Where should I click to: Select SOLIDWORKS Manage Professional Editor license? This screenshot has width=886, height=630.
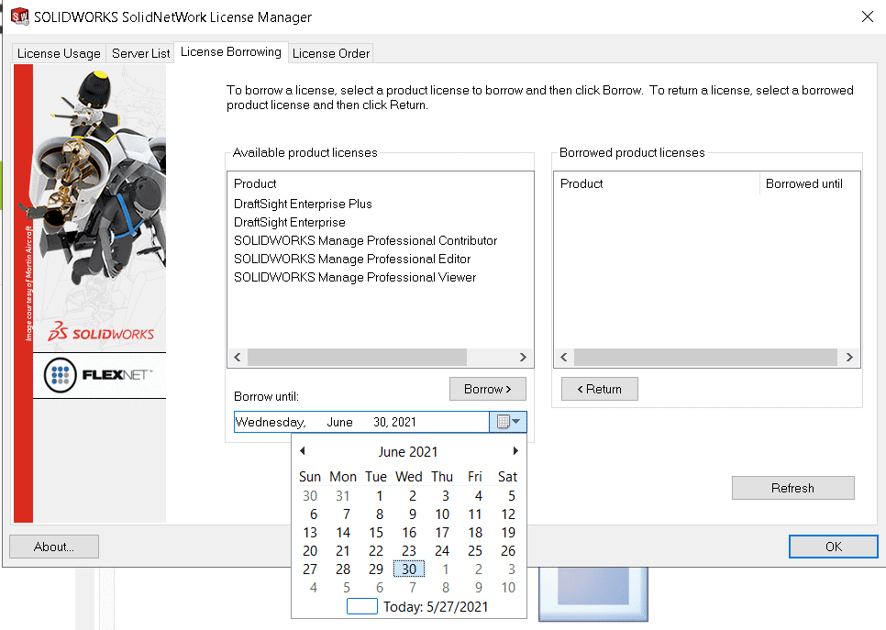[x=352, y=259]
